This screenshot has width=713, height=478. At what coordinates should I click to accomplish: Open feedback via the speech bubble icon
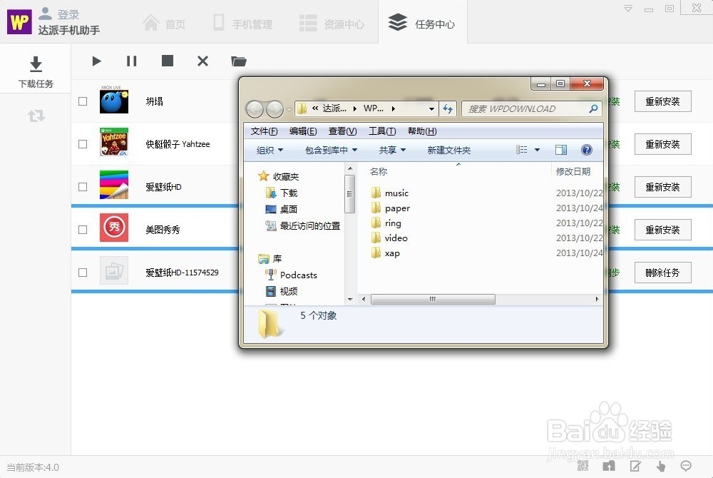685,465
